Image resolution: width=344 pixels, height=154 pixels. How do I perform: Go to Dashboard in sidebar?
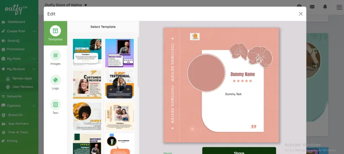click(x=16, y=22)
